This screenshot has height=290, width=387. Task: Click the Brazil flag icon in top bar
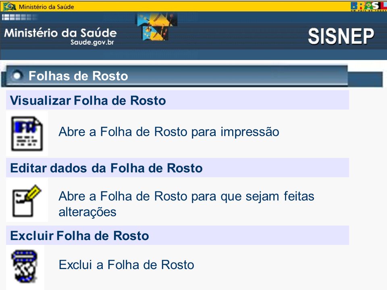click(x=10, y=6)
